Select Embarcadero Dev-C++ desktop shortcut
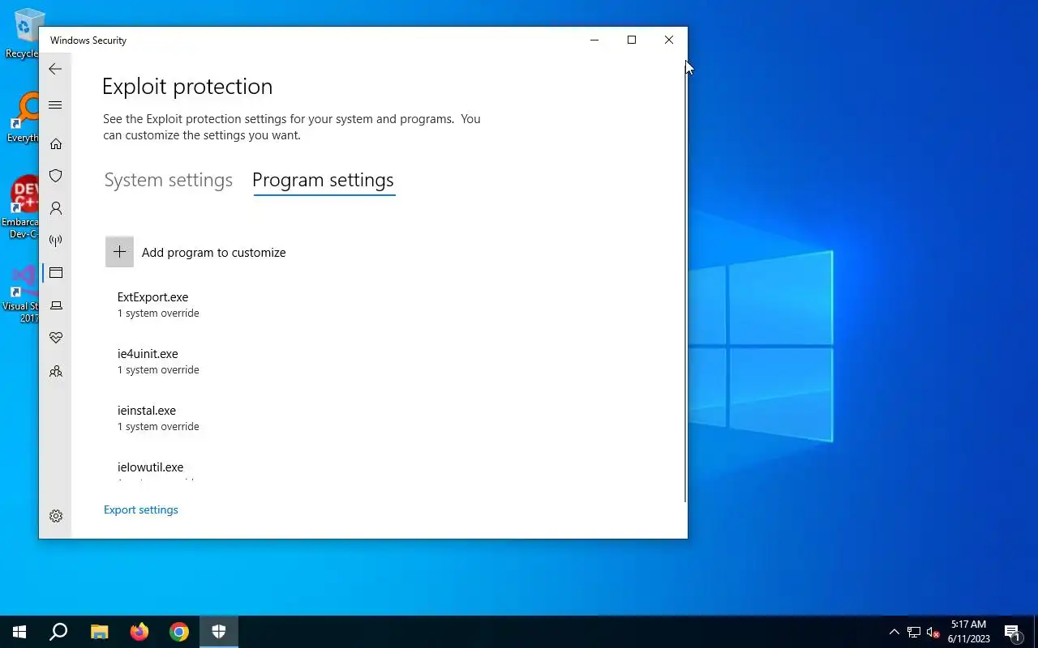Viewport: 1038px width, 648px height. point(23,207)
